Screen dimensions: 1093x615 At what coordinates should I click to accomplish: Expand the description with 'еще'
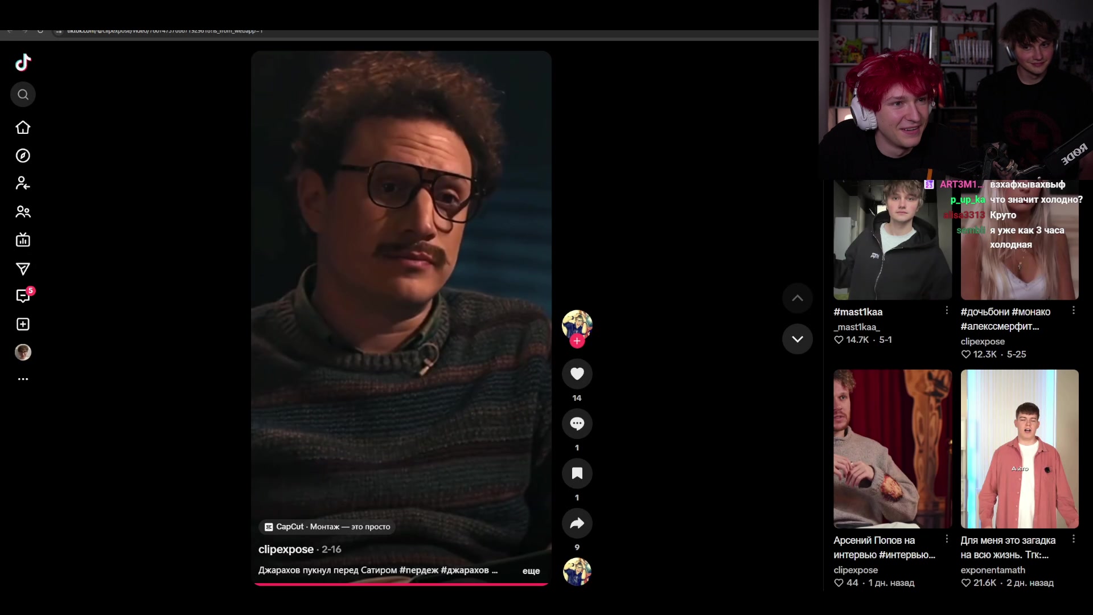click(531, 571)
